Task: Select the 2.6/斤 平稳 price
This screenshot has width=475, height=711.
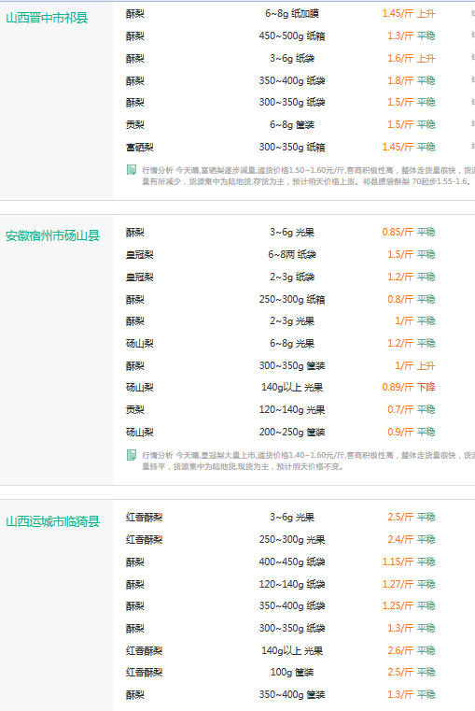Action: 412,650
